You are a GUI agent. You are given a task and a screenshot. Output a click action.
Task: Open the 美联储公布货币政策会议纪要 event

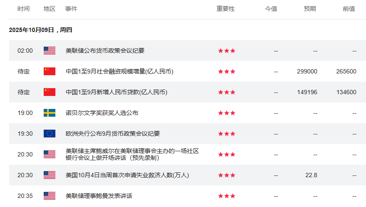105,51
